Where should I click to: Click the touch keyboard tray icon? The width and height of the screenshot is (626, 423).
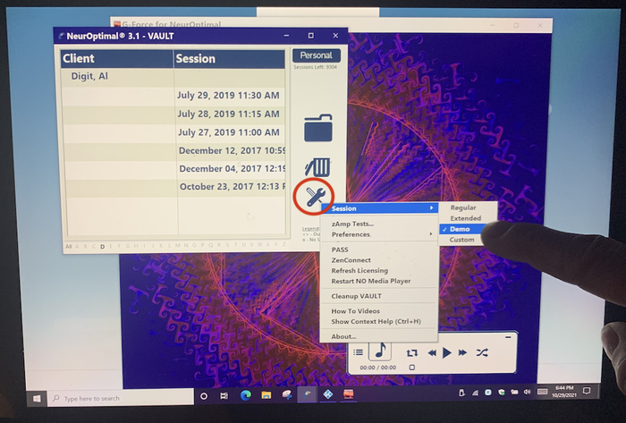(542, 392)
